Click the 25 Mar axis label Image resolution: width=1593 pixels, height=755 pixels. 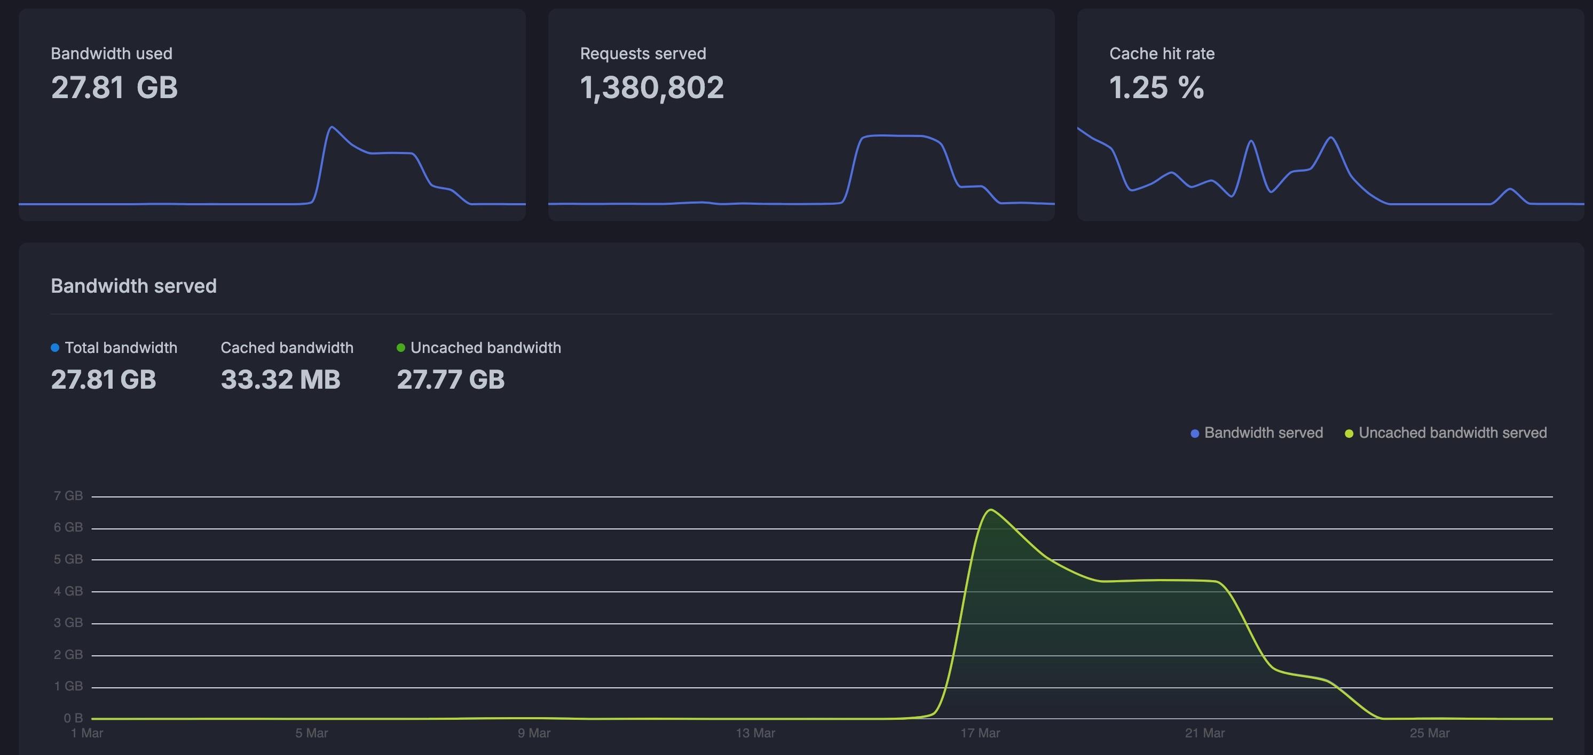[1429, 733]
